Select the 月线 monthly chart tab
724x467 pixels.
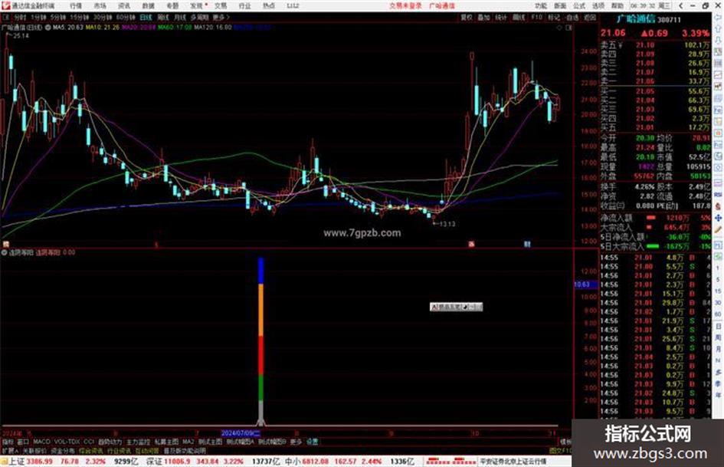point(179,17)
